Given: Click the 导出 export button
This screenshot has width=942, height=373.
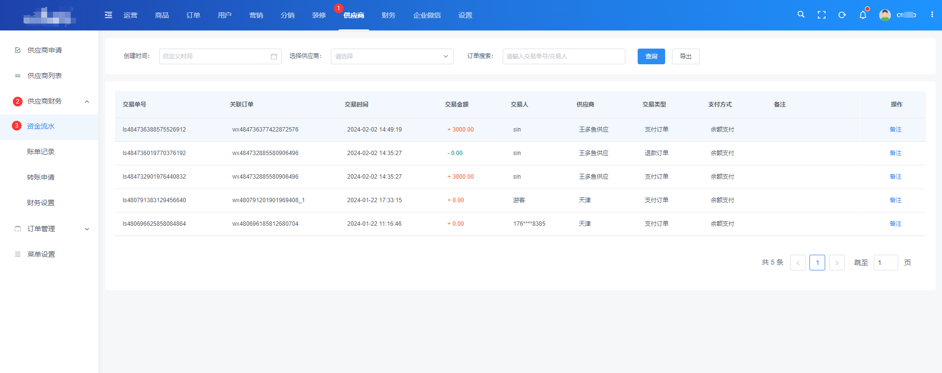Looking at the screenshot, I should [685, 56].
